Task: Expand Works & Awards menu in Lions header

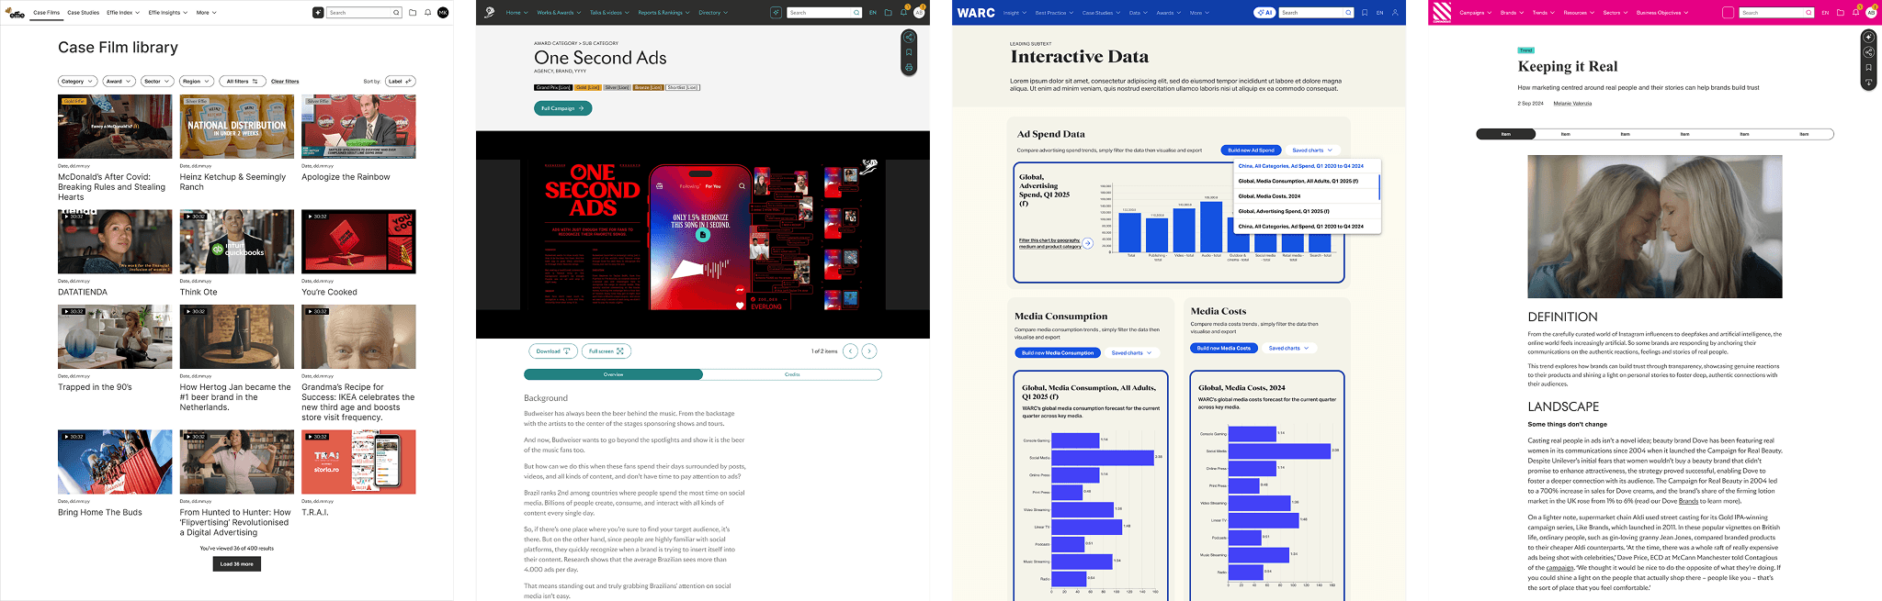Action: pyautogui.click(x=559, y=13)
